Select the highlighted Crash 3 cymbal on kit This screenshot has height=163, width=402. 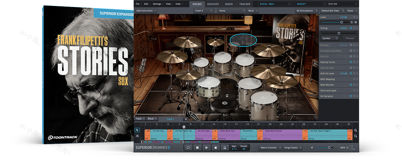point(243,40)
